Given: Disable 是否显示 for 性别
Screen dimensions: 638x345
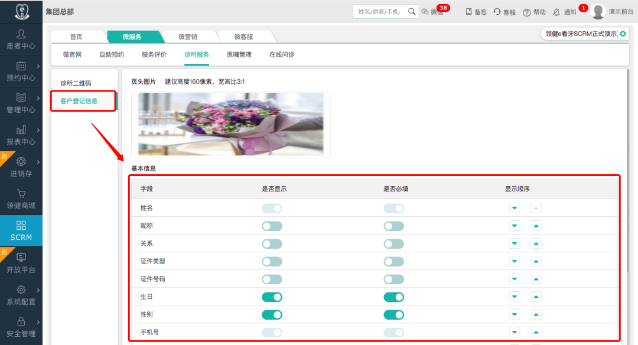Looking at the screenshot, I should [x=272, y=315].
